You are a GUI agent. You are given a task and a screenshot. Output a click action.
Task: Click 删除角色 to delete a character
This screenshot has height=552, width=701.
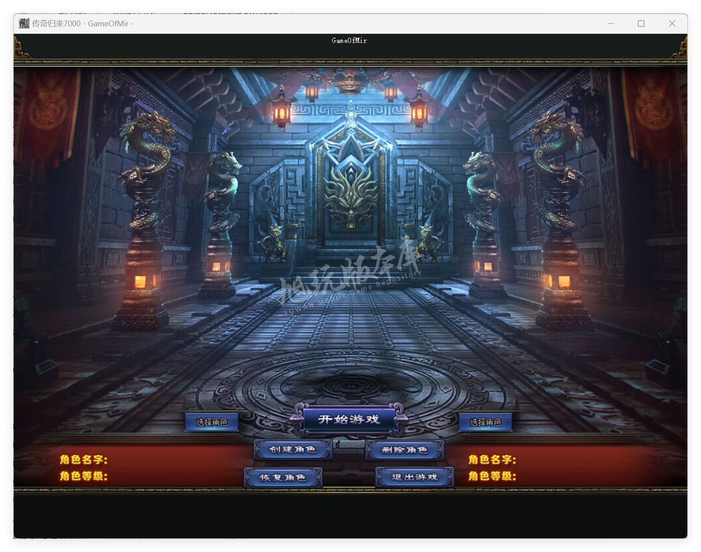[x=404, y=450]
